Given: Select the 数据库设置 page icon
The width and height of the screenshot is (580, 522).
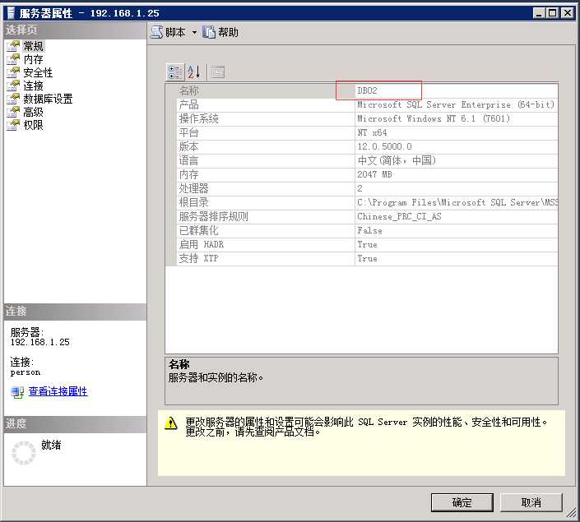Looking at the screenshot, I should 13,99.
